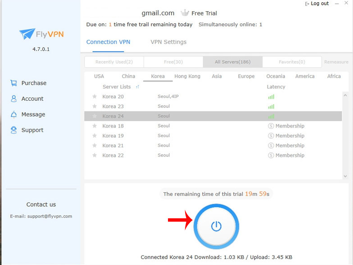Favorite the Korea 23 server star

click(95, 106)
